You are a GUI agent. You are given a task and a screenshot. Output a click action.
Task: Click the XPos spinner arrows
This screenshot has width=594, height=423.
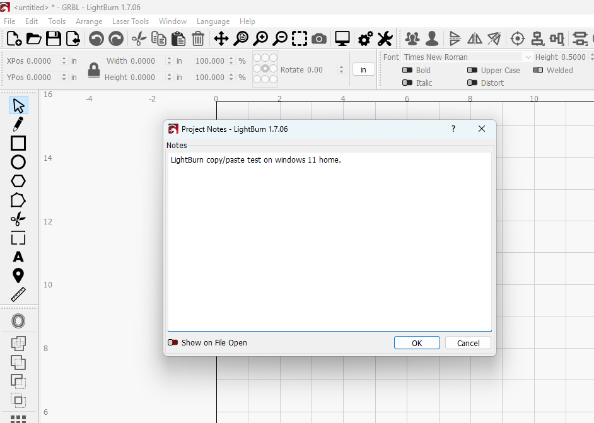click(64, 61)
